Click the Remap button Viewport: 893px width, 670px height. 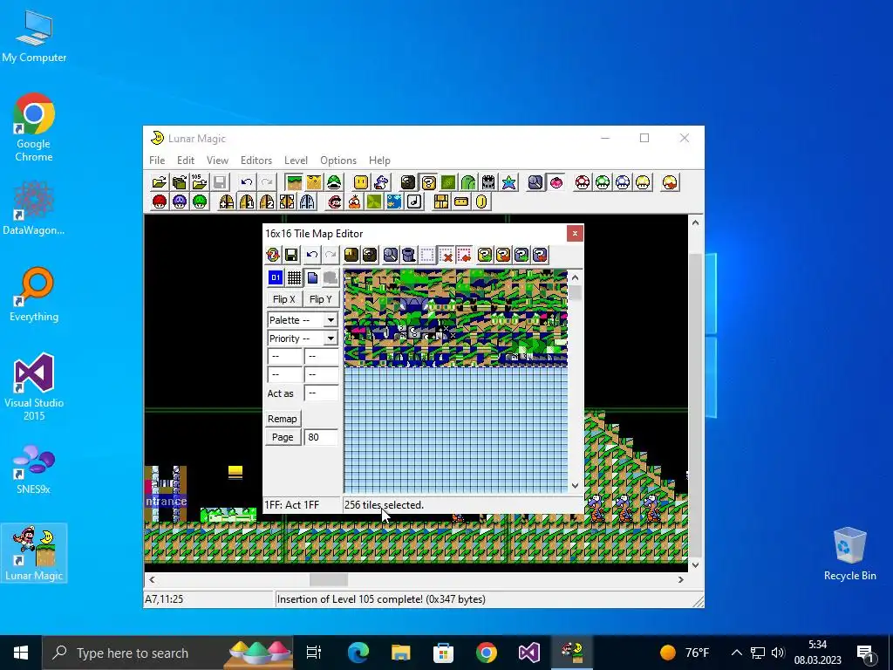283,419
